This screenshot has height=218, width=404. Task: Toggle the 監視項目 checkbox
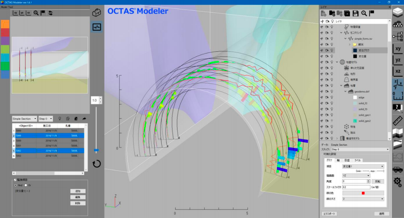(14, 180)
